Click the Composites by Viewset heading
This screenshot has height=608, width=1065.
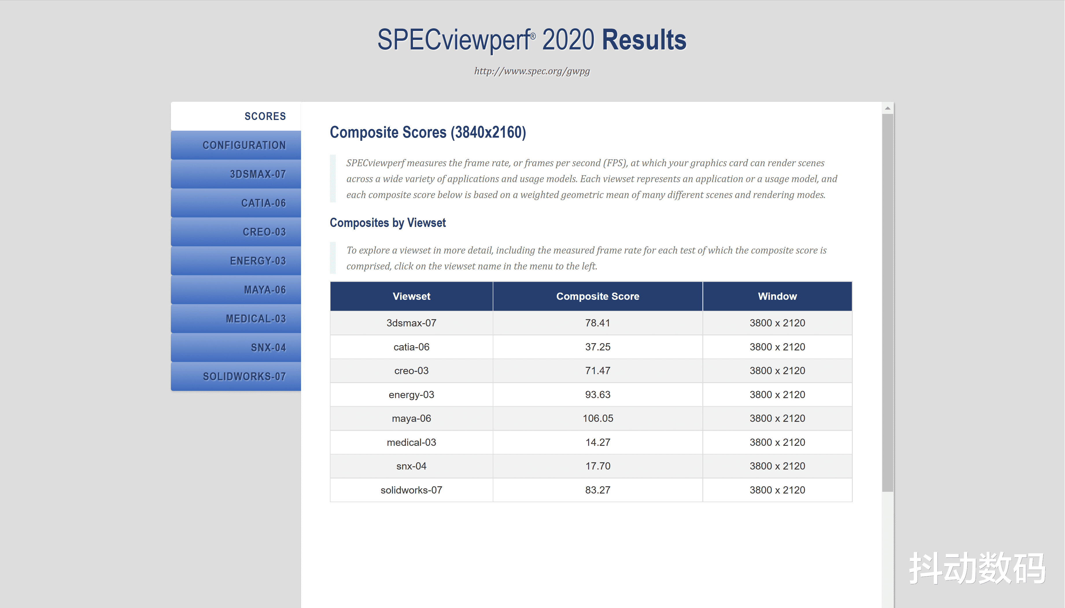click(x=387, y=223)
